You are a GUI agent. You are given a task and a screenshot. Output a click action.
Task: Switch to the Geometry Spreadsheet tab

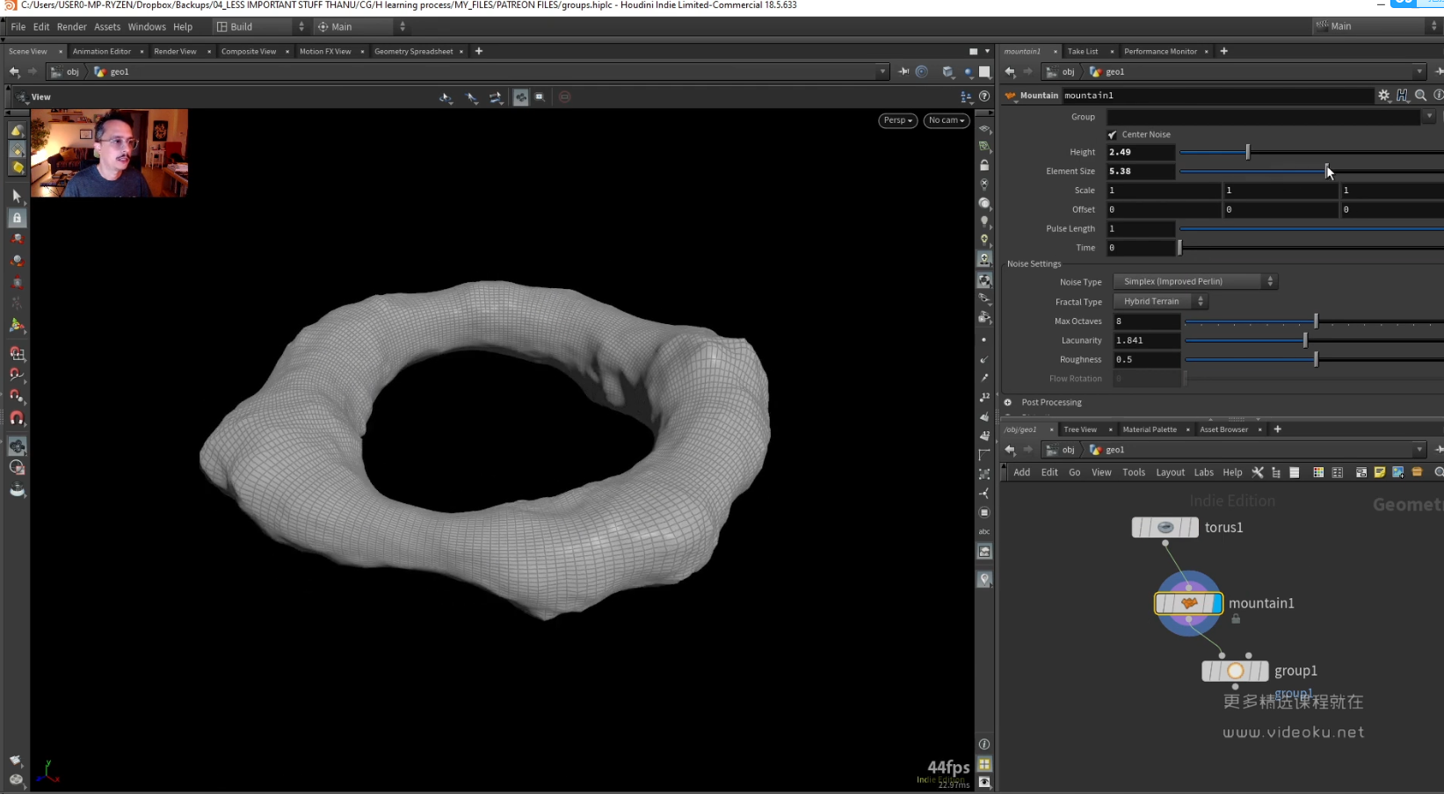pyautogui.click(x=413, y=52)
